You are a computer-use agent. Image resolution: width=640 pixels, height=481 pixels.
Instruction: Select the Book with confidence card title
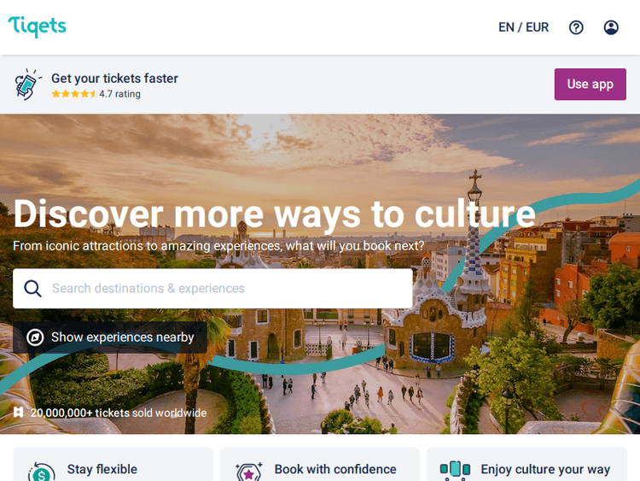point(335,469)
